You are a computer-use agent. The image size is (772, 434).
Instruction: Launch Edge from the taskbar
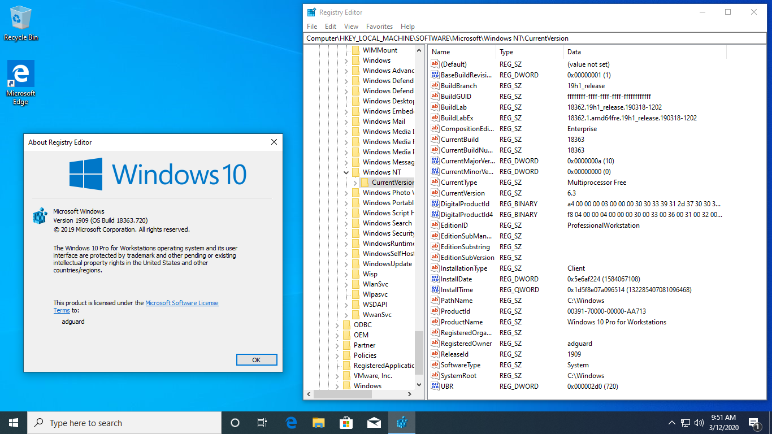pos(291,423)
